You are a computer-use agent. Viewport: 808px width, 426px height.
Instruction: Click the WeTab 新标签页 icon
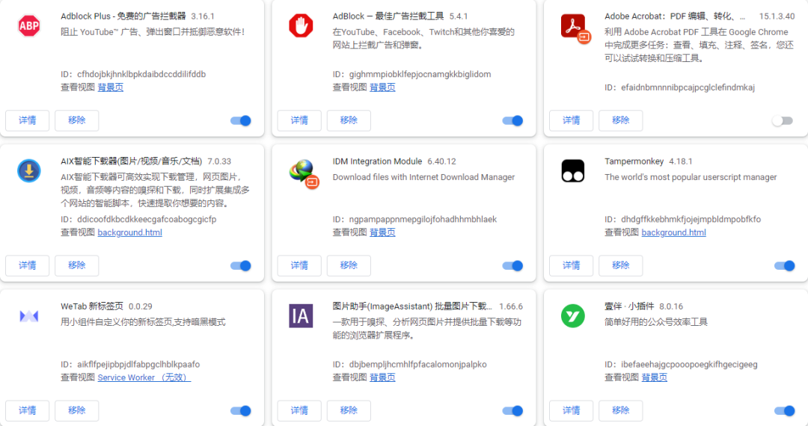29,316
